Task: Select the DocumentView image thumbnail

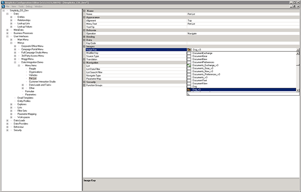Action: click(189, 84)
